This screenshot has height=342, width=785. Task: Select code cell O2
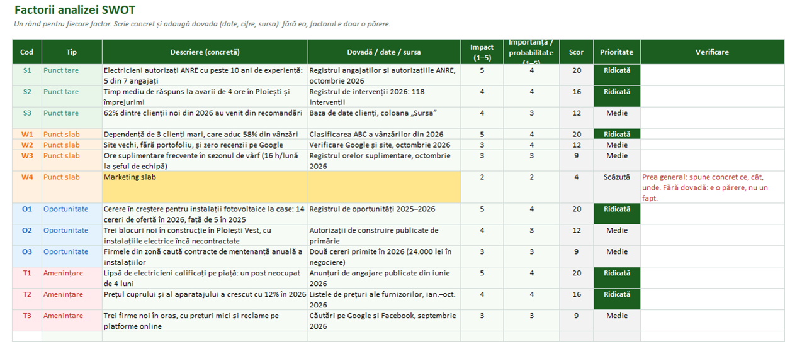pyautogui.click(x=27, y=235)
